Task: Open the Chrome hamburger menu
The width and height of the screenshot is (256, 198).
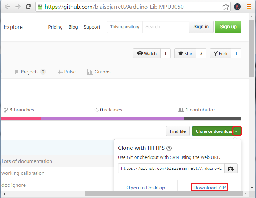Action: tap(249, 7)
